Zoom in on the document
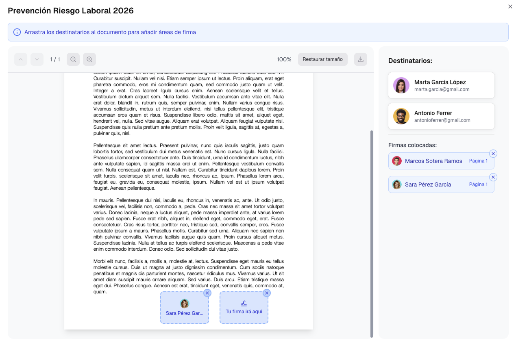Viewport: 516px width, 347px height. [x=89, y=59]
